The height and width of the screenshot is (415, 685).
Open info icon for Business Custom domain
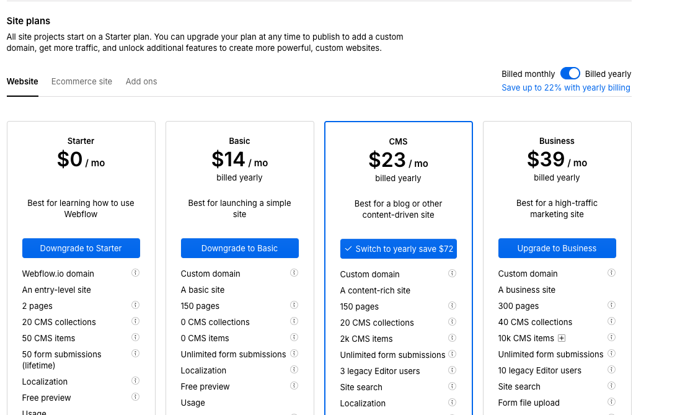pos(611,273)
